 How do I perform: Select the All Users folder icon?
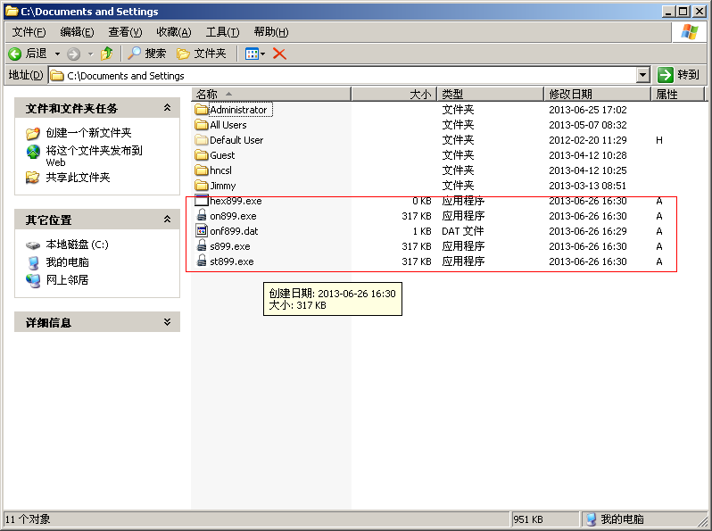[x=201, y=124]
